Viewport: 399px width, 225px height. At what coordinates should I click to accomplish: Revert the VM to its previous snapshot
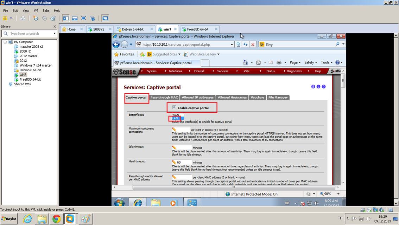point(44,18)
